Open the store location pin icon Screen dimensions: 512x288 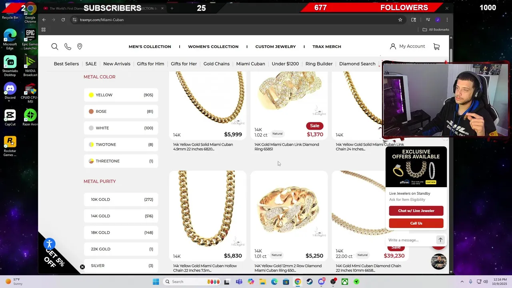pos(80,46)
